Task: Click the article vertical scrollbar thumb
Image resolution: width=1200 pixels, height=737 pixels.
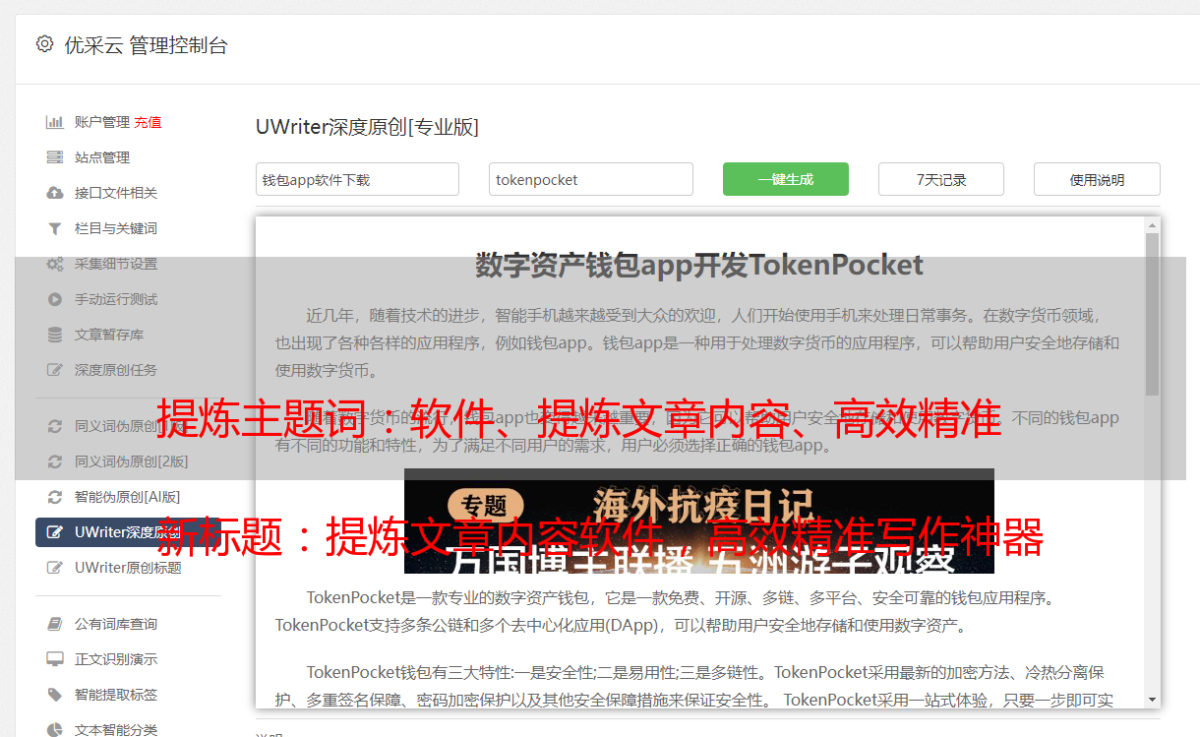Action: 1152,314
